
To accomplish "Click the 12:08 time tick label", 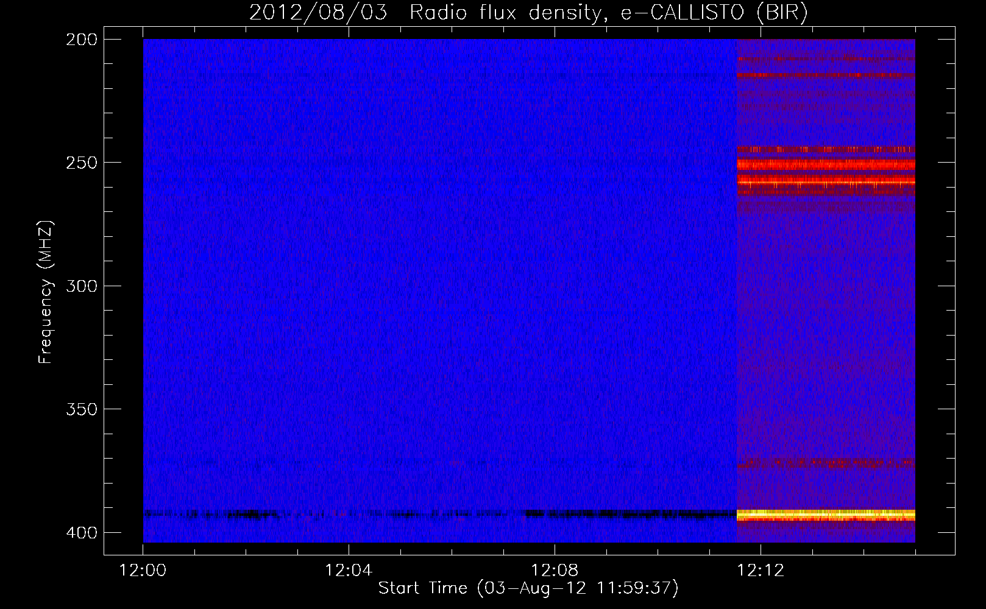I will [x=555, y=571].
